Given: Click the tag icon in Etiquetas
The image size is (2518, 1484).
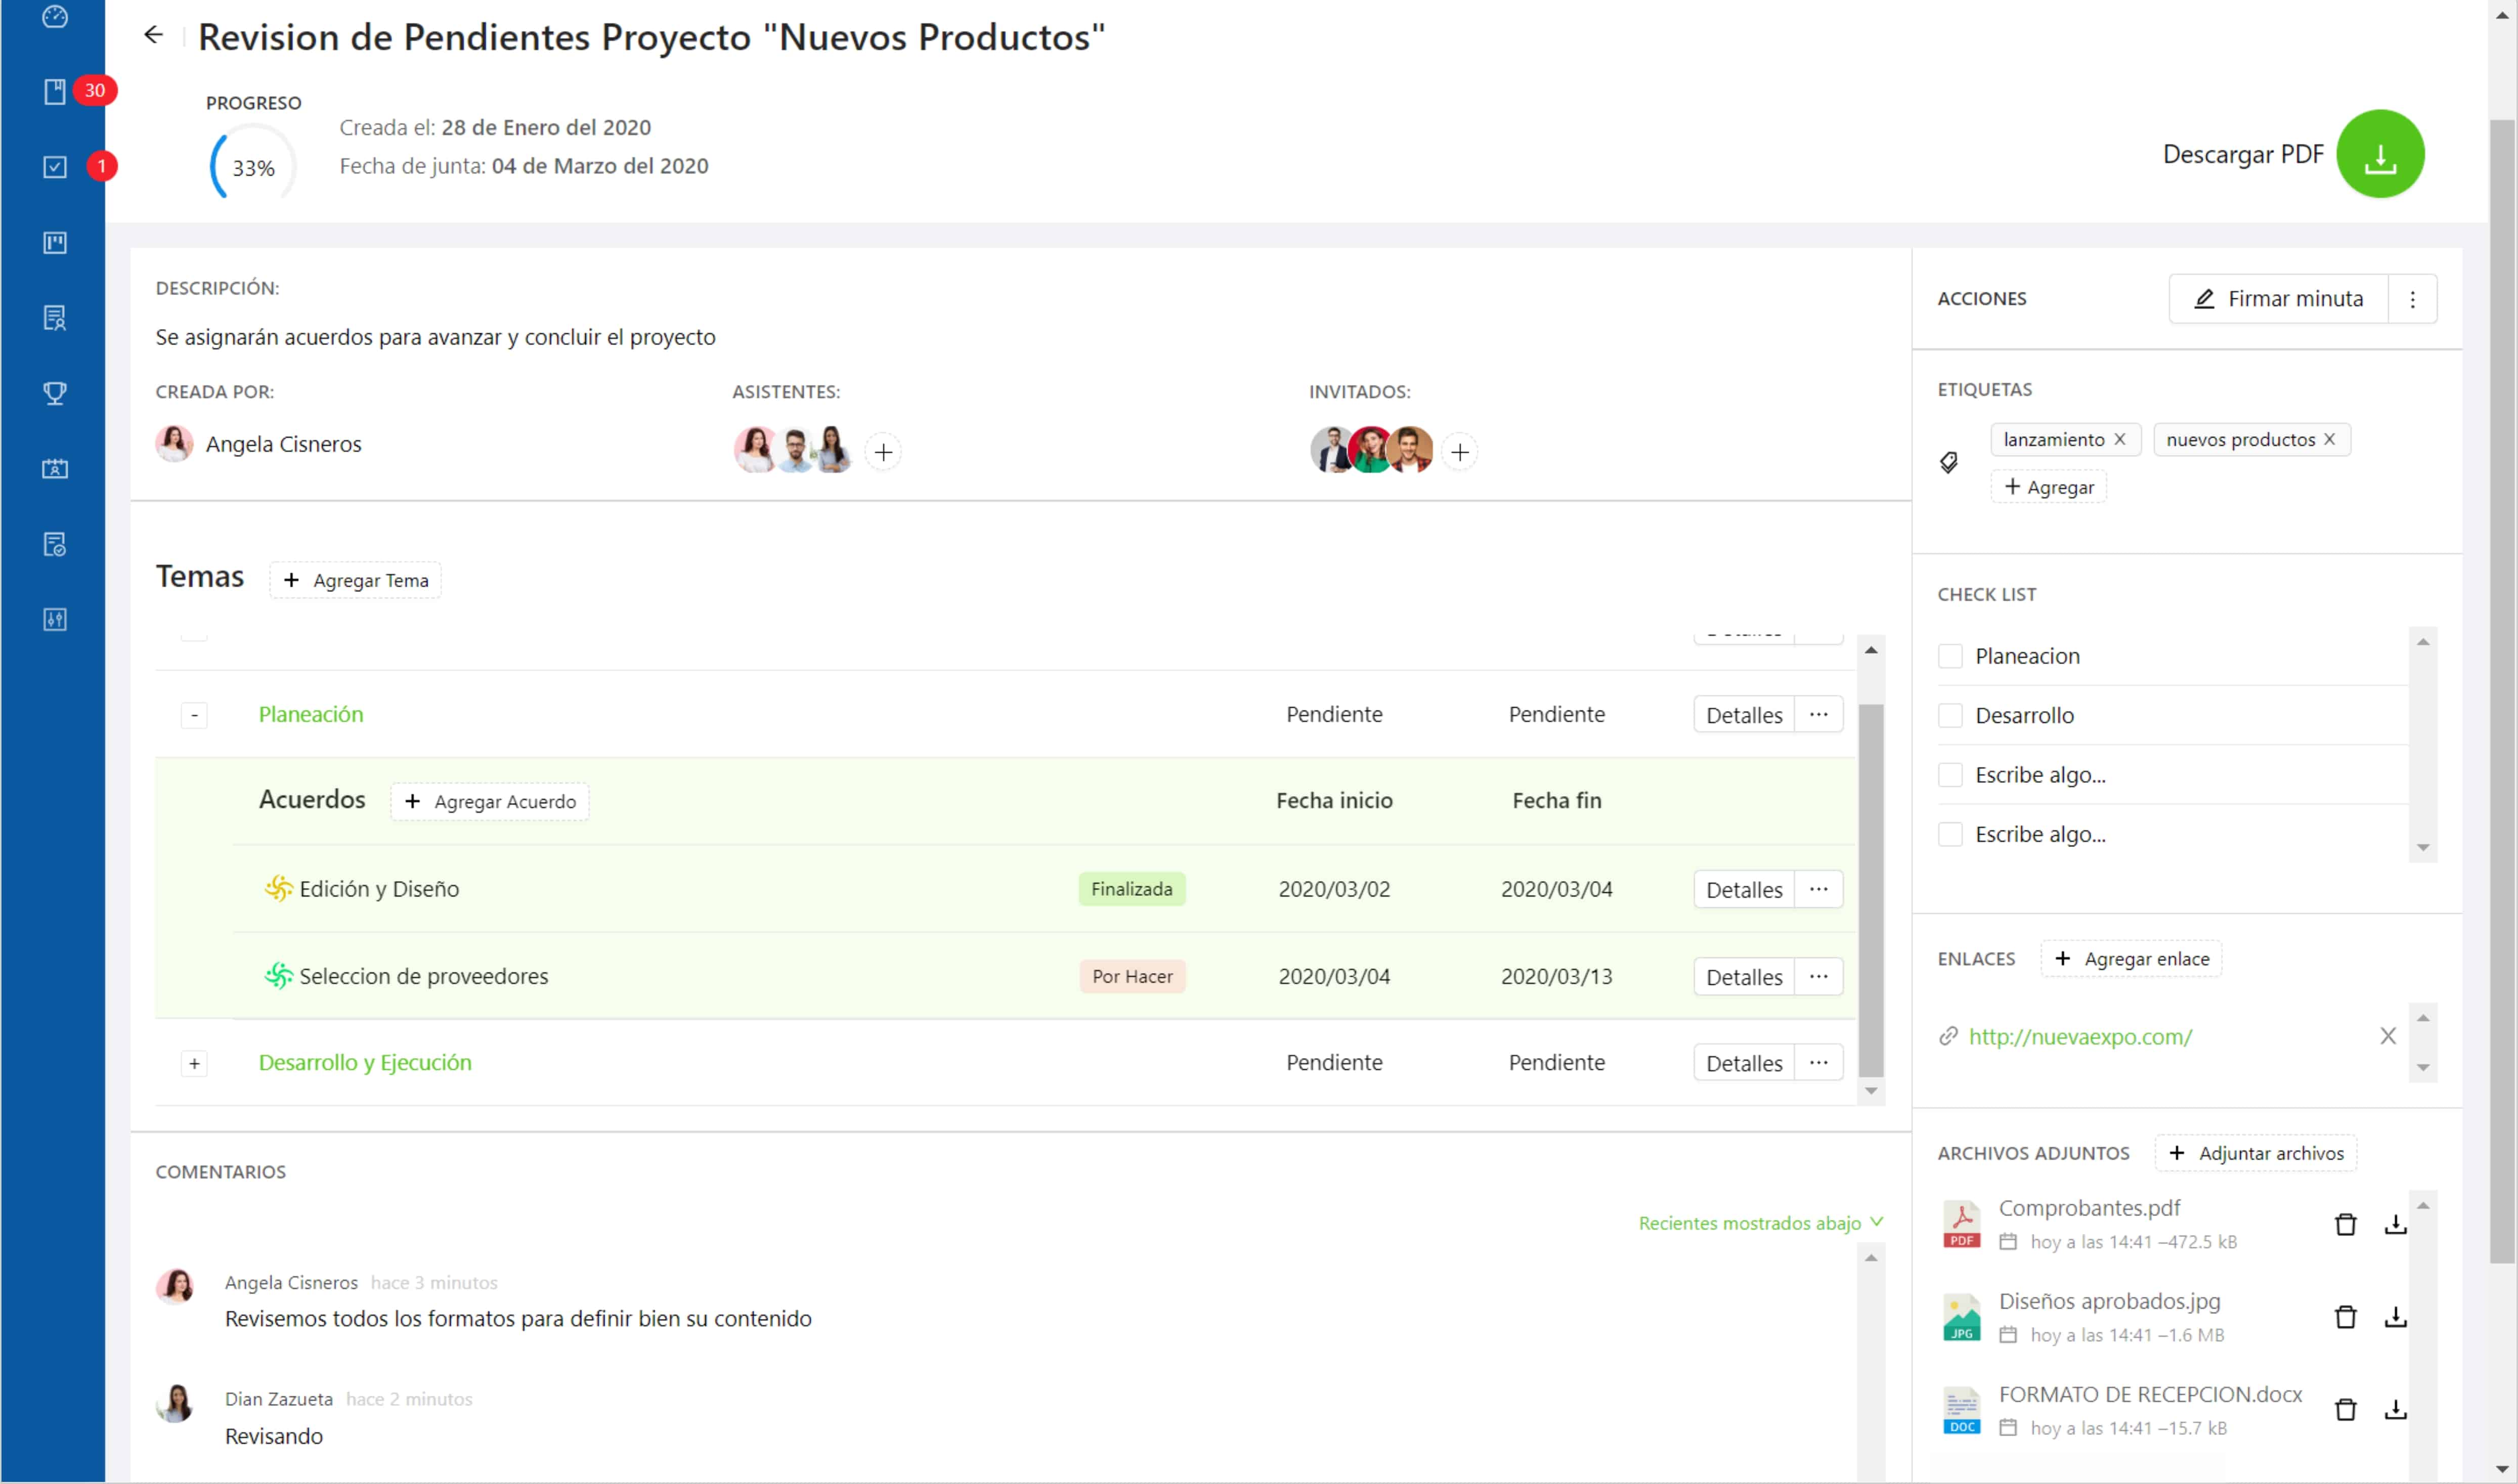Looking at the screenshot, I should coord(1948,462).
